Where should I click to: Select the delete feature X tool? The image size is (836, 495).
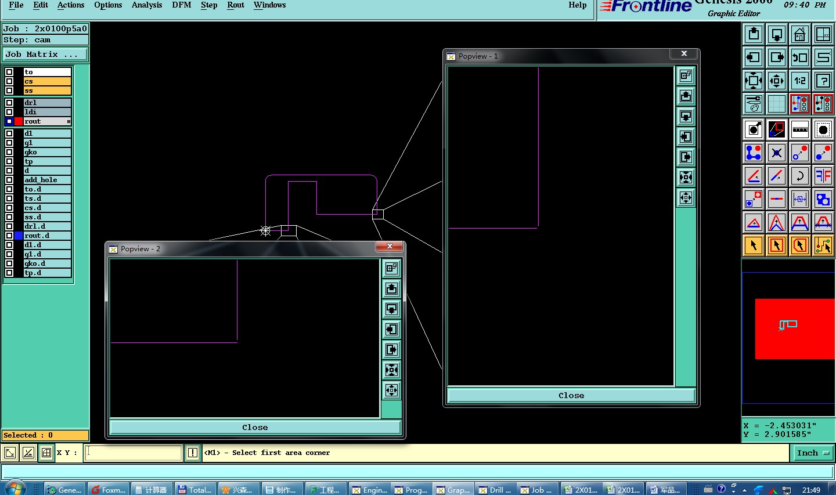click(777, 153)
